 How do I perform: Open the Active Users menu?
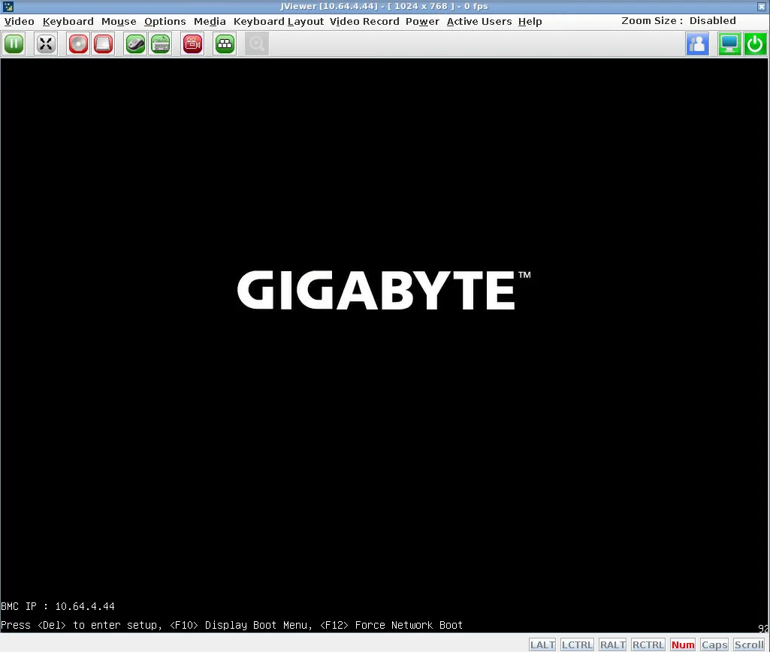pos(479,22)
